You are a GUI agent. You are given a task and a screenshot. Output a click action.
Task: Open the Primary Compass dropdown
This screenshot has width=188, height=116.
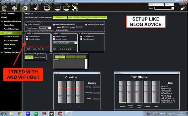click(45, 28)
